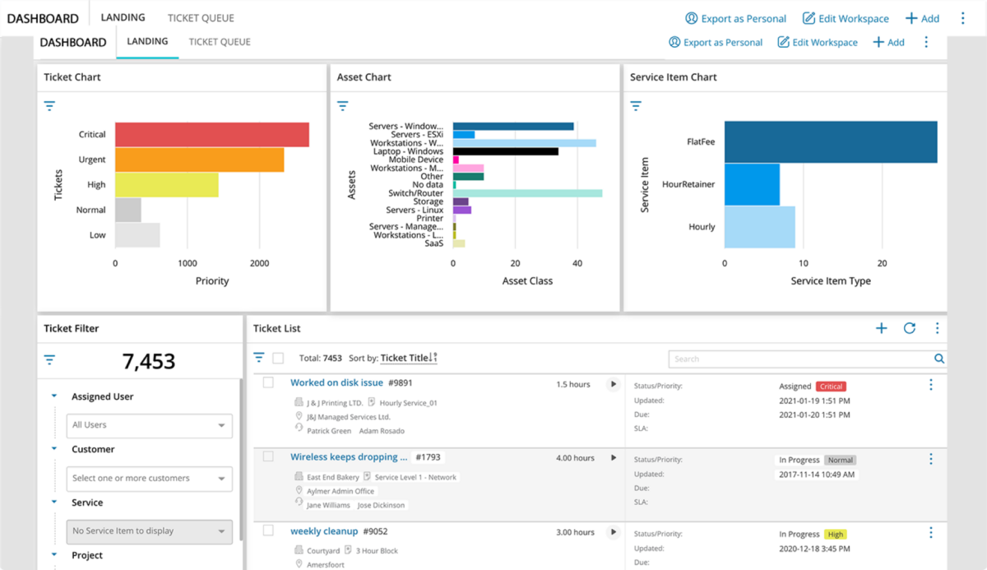Click the Edit Workspace button
The image size is (987, 570).
[817, 41]
